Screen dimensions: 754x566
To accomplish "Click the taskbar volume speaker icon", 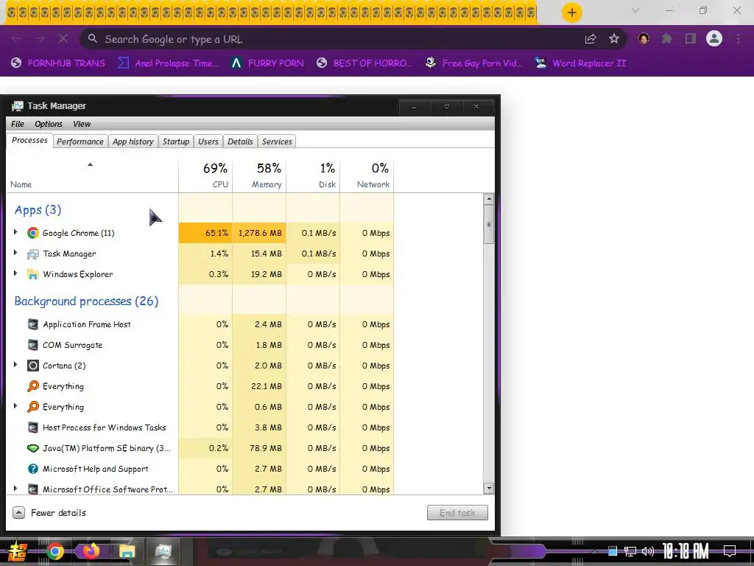I will (648, 551).
